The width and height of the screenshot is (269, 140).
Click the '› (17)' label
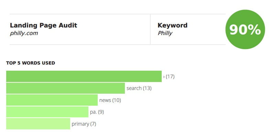(x=169, y=77)
